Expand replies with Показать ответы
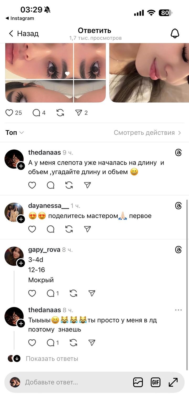Screen dimensions: 189x411 pyautogui.click(x=52, y=359)
